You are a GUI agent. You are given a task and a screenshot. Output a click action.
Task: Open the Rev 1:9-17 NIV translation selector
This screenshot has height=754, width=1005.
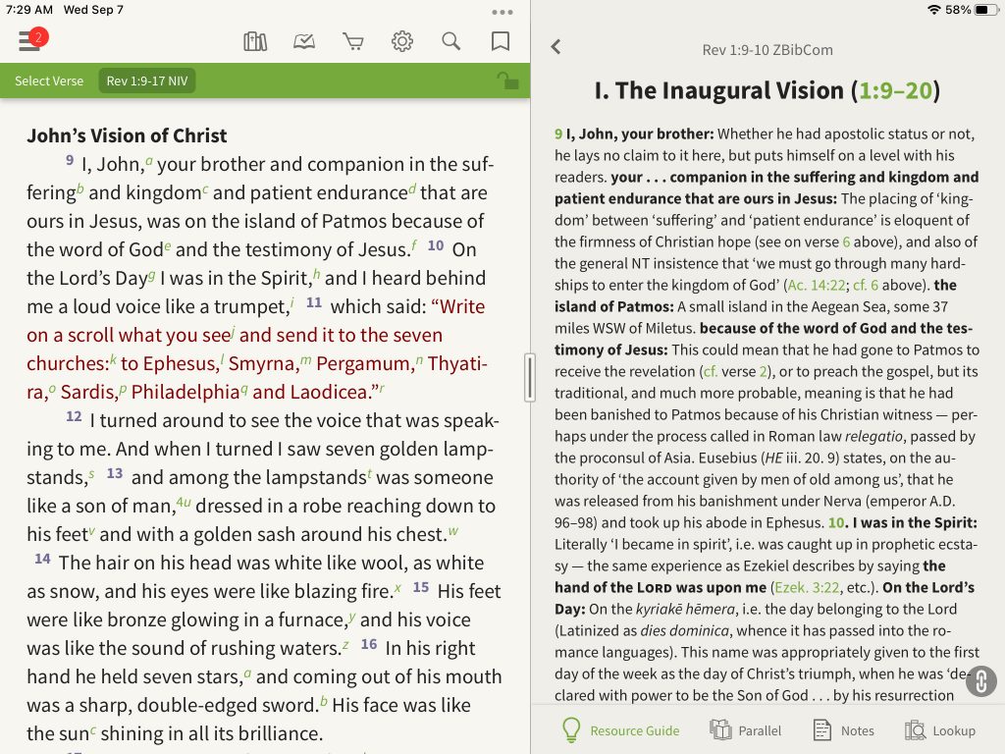pyautogui.click(x=147, y=81)
